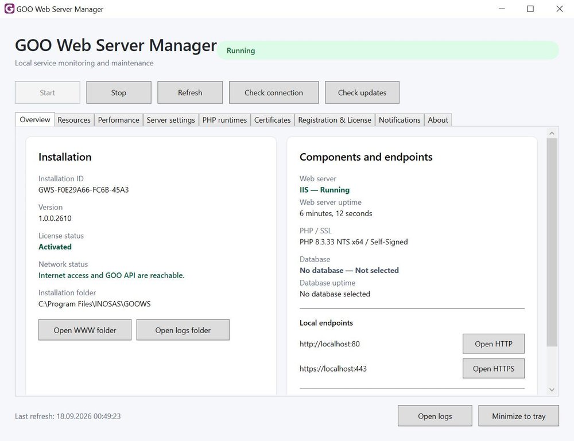Click IIS — Running status text
Image resolution: width=574 pixels, height=441 pixels.
pyautogui.click(x=324, y=190)
